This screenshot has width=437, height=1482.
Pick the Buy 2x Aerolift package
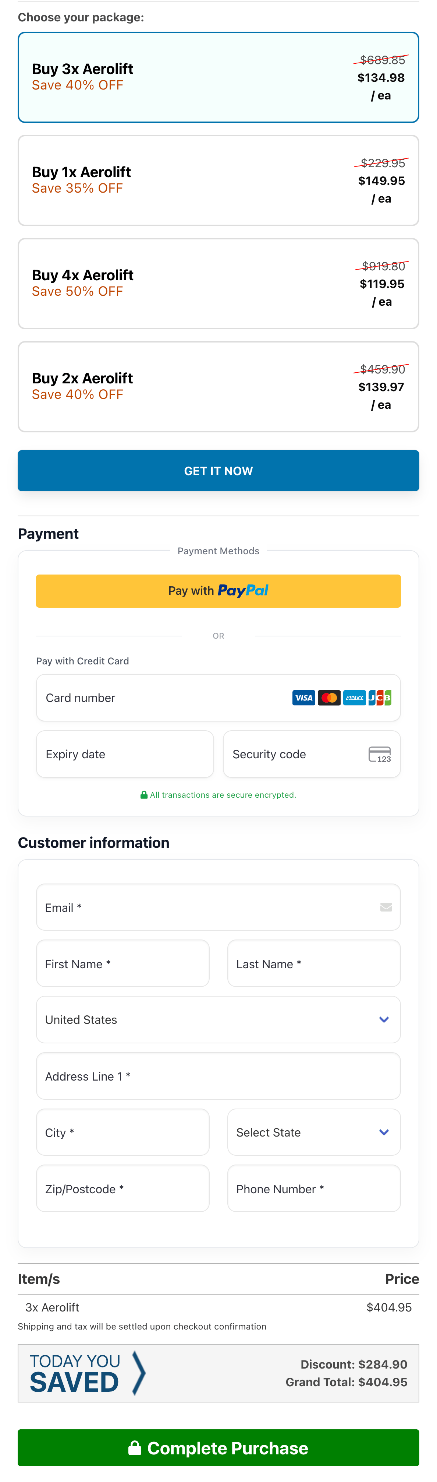tap(218, 386)
